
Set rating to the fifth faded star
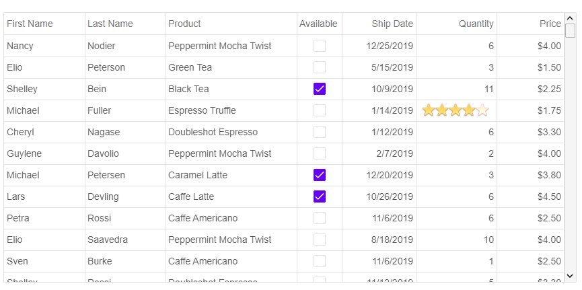(x=482, y=110)
